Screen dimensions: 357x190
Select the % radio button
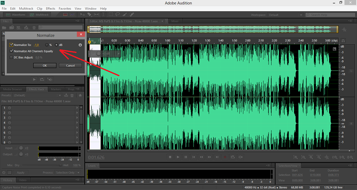point(47,45)
